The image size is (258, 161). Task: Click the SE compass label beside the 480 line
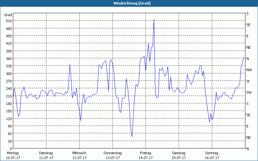click(248, 25)
